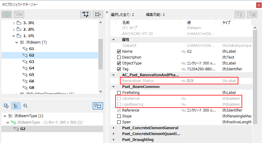Click the filter with section-sign icon
This screenshot has height=143, width=262.
coord(240,14)
